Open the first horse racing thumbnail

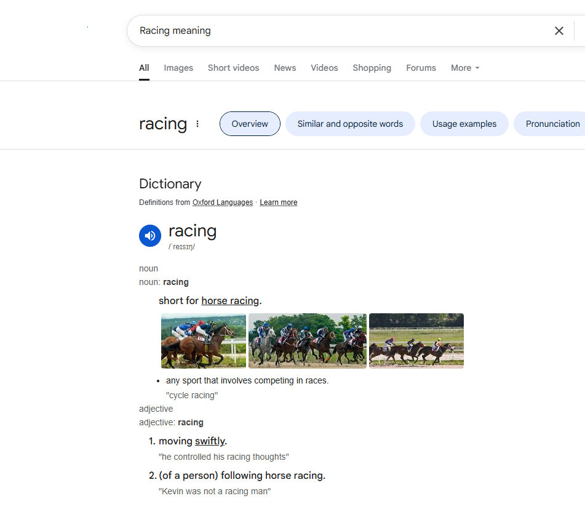(x=204, y=341)
